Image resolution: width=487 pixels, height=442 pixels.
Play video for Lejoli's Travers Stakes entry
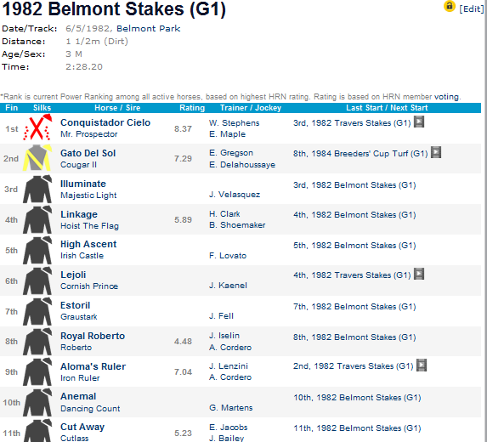coord(419,275)
